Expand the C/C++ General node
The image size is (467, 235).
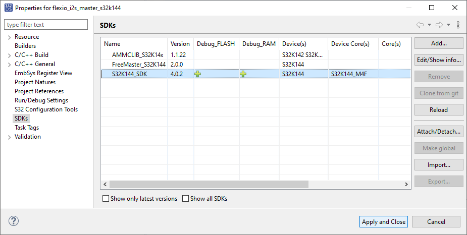click(x=9, y=64)
